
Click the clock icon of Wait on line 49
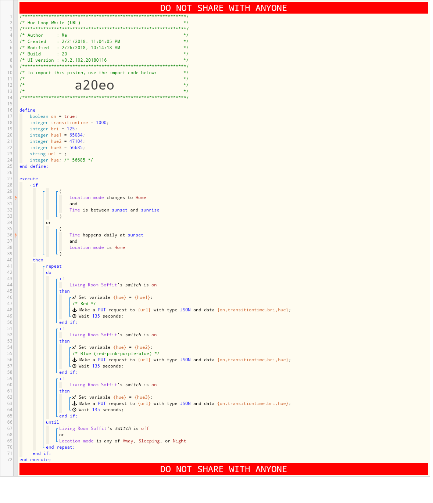point(74,316)
